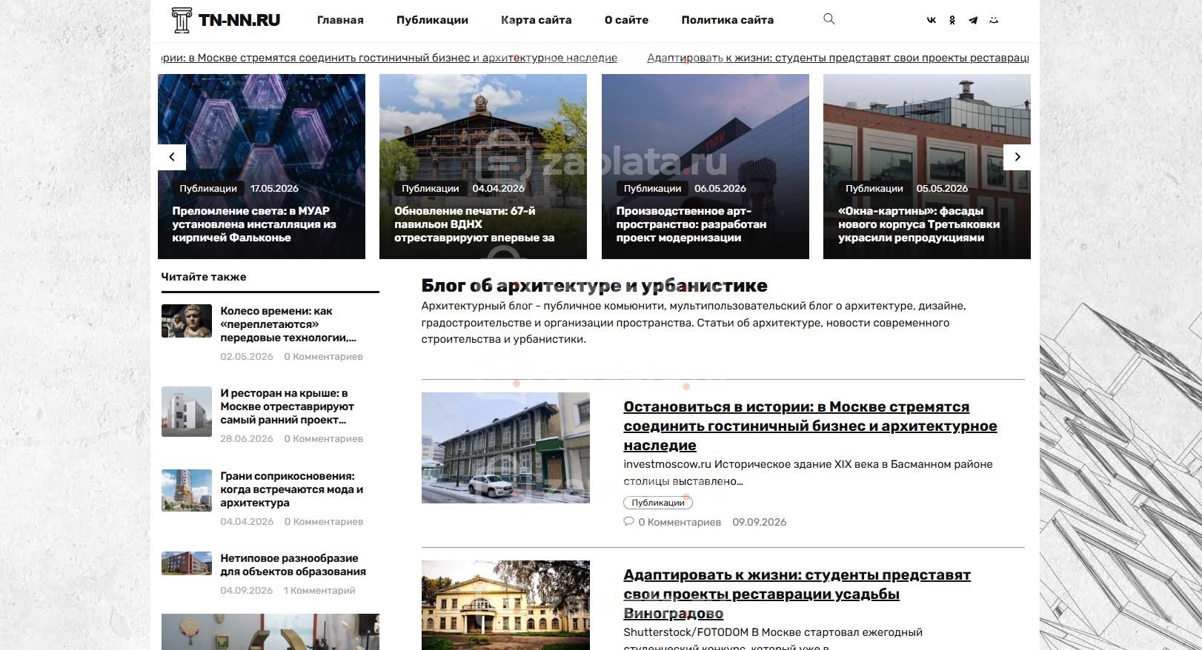
Task: Open the VK social link
Action: [932, 20]
